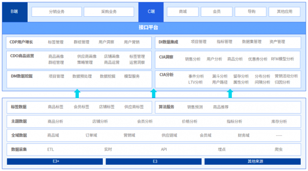Image resolution: width=308 pixels, height=171 pixels.
Task: Open the 采购业务 box
Action: pyautogui.click(x=109, y=12)
